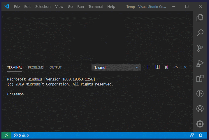This screenshot has width=209, height=140.
Task: Open the Run and Debug view
Action: click(x=200, y=63)
